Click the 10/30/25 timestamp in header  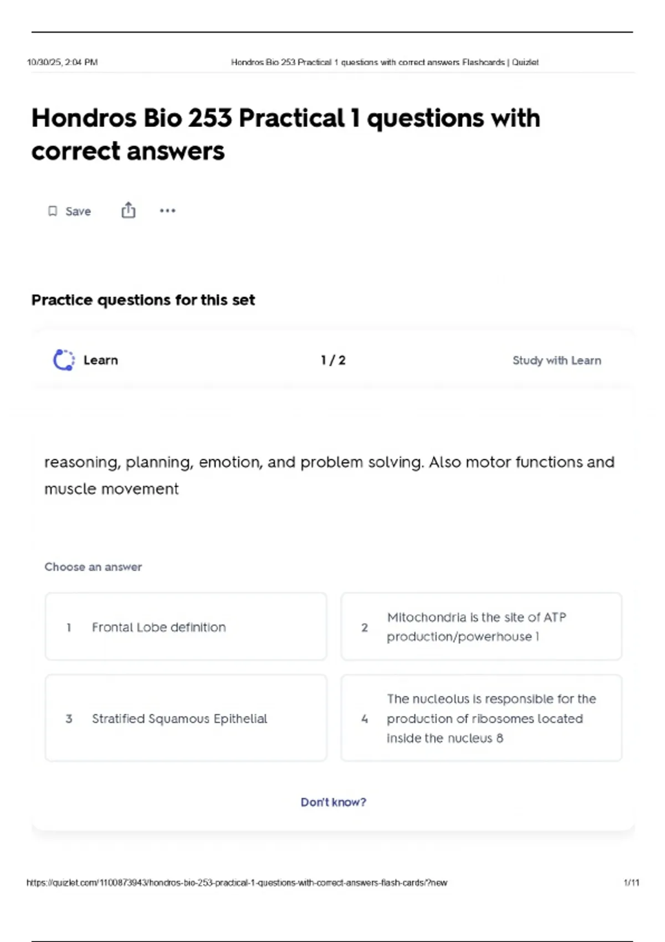pos(62,62)
